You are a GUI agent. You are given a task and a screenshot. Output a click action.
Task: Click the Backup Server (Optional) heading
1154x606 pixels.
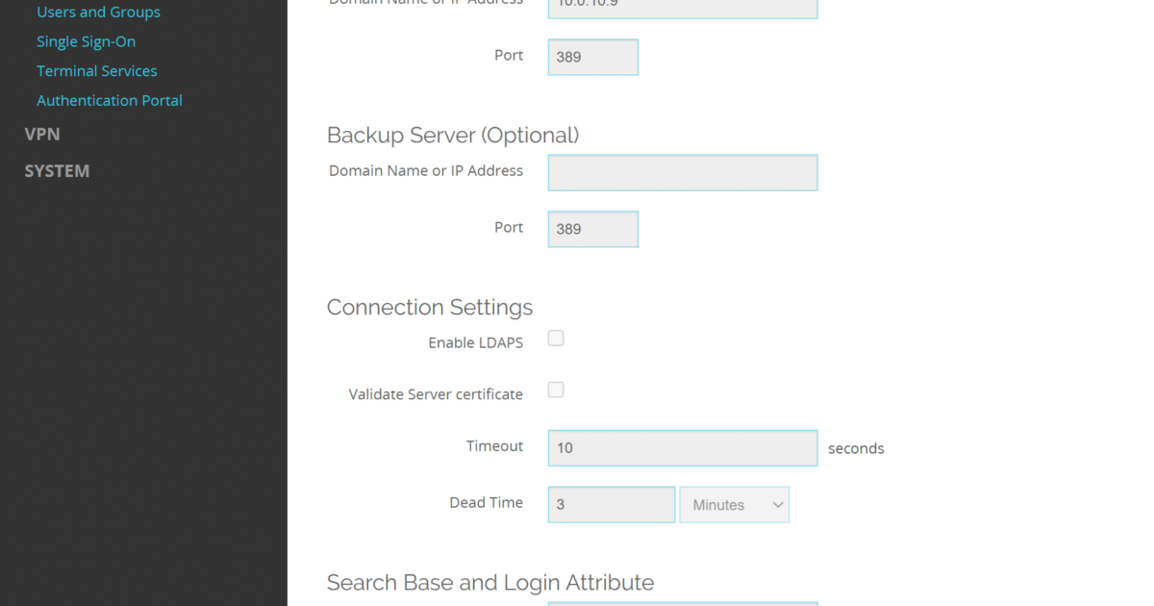coord(452,135)
